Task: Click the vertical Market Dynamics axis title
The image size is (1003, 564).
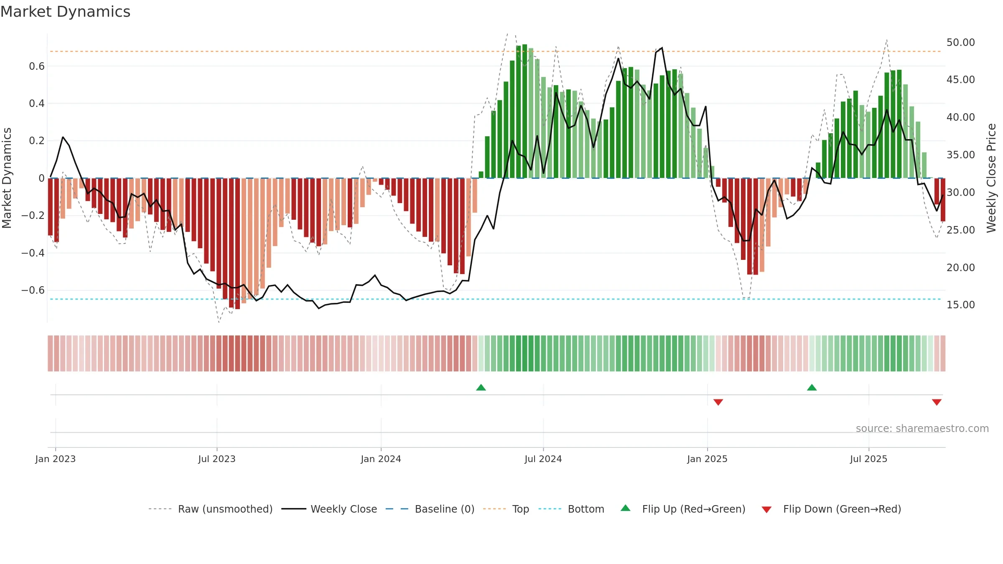Action: tap(7, 178)
